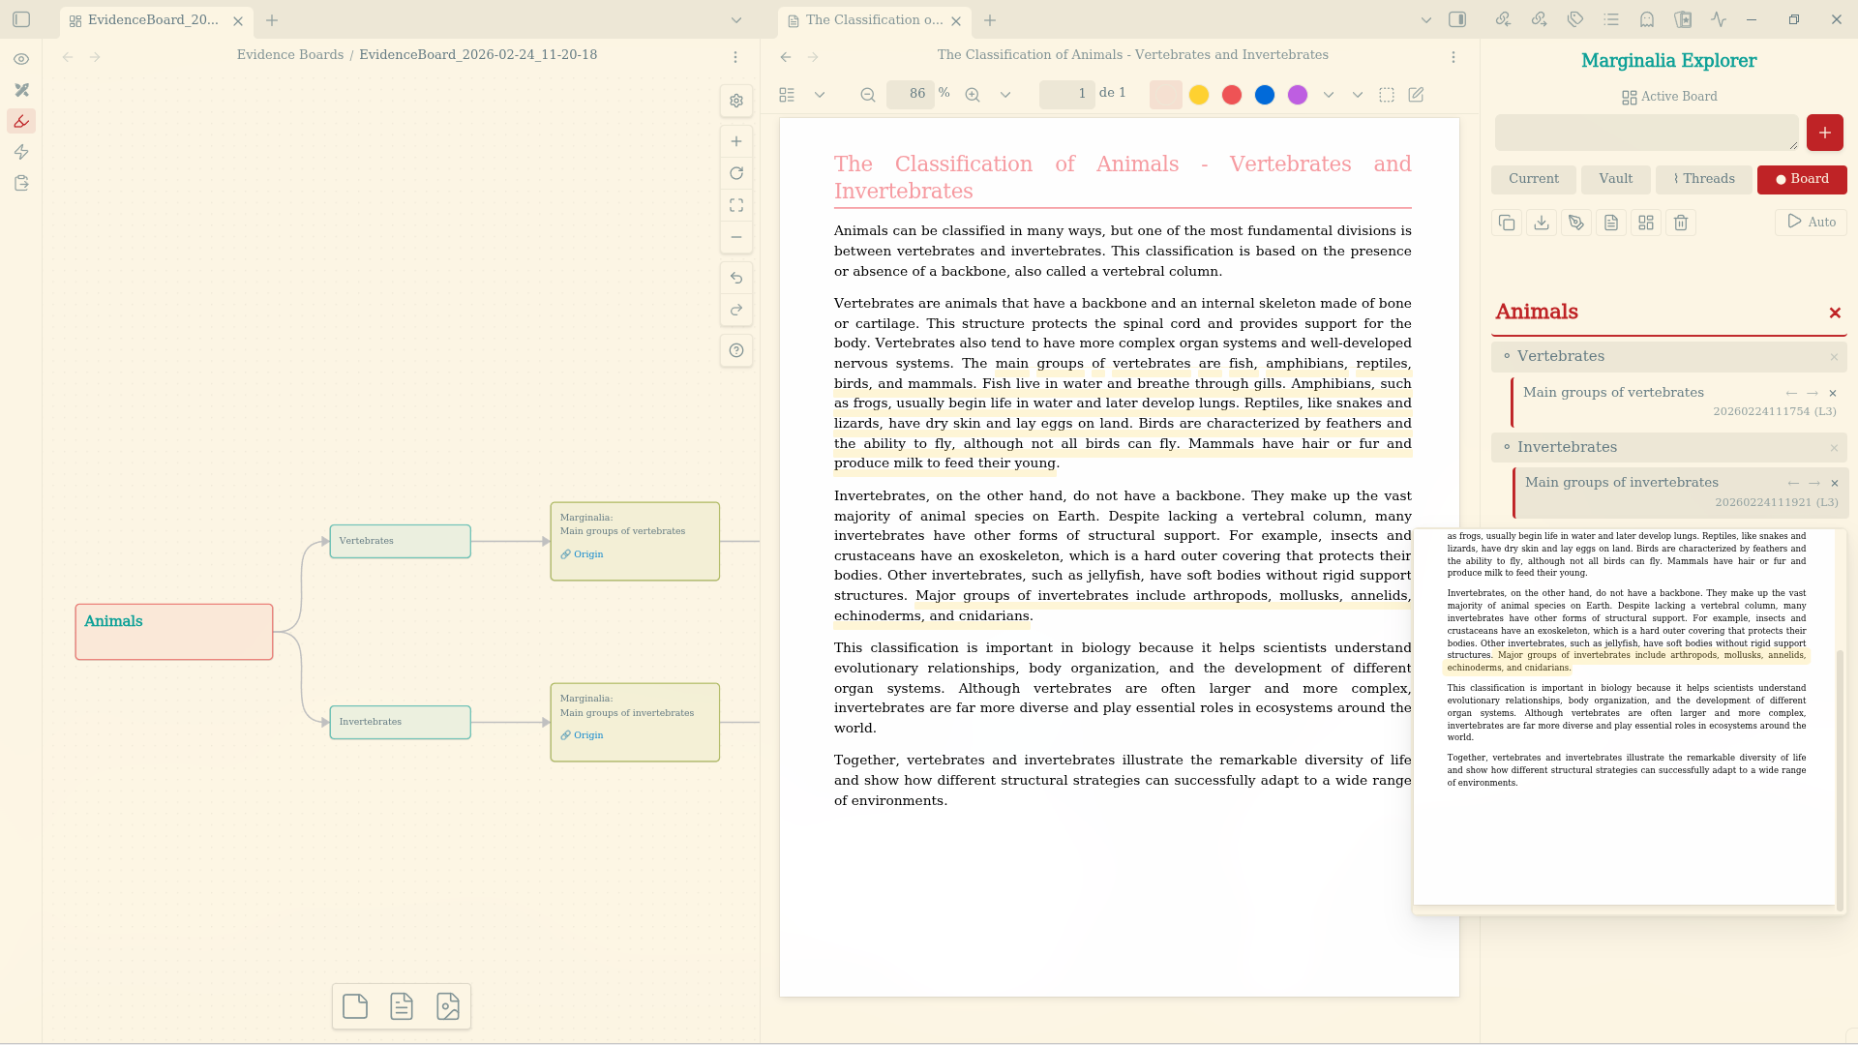
Task: Open canvas settings gear
Action: click(736, 101)
